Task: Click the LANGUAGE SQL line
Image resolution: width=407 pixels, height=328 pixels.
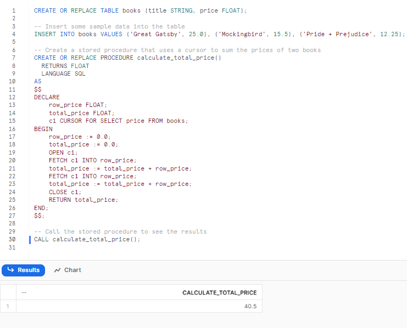Action: coord(63,73)
